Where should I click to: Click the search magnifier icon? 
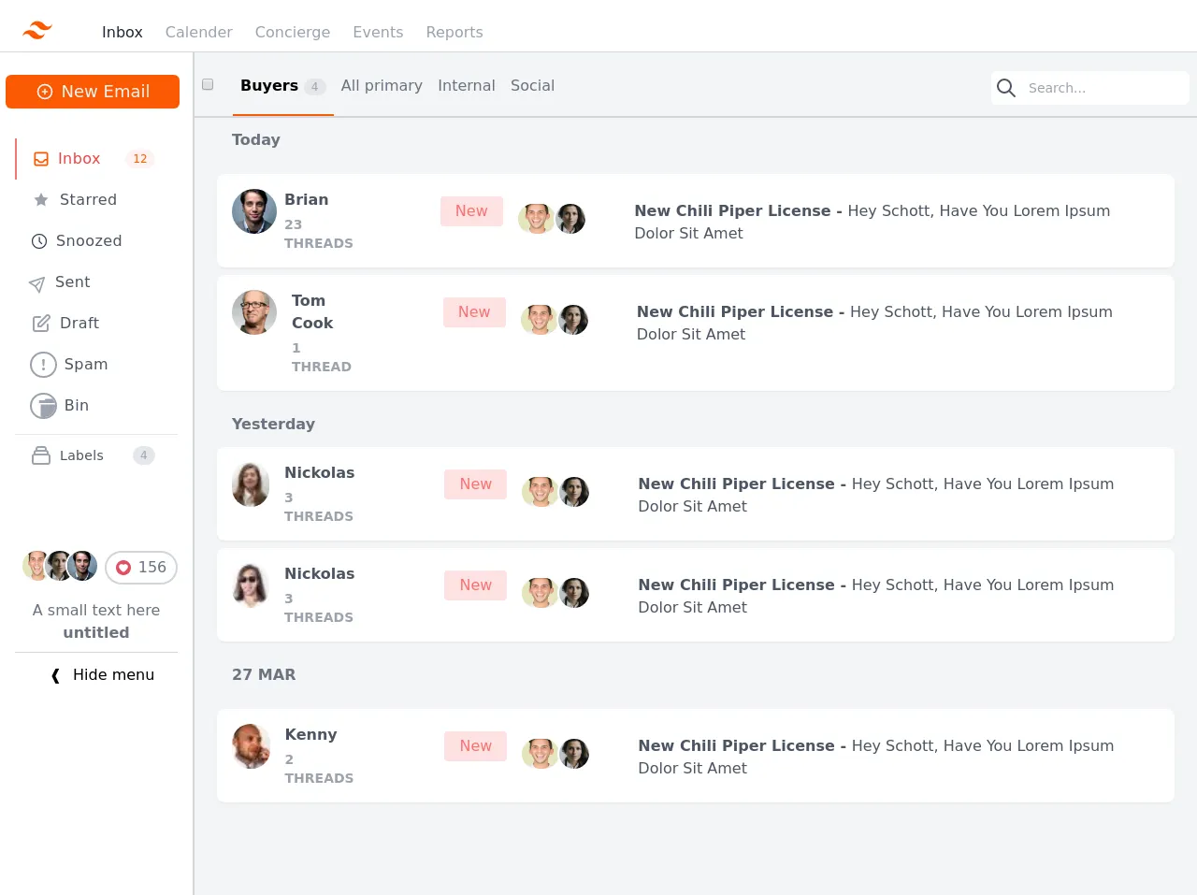[x=1006, y=88]
